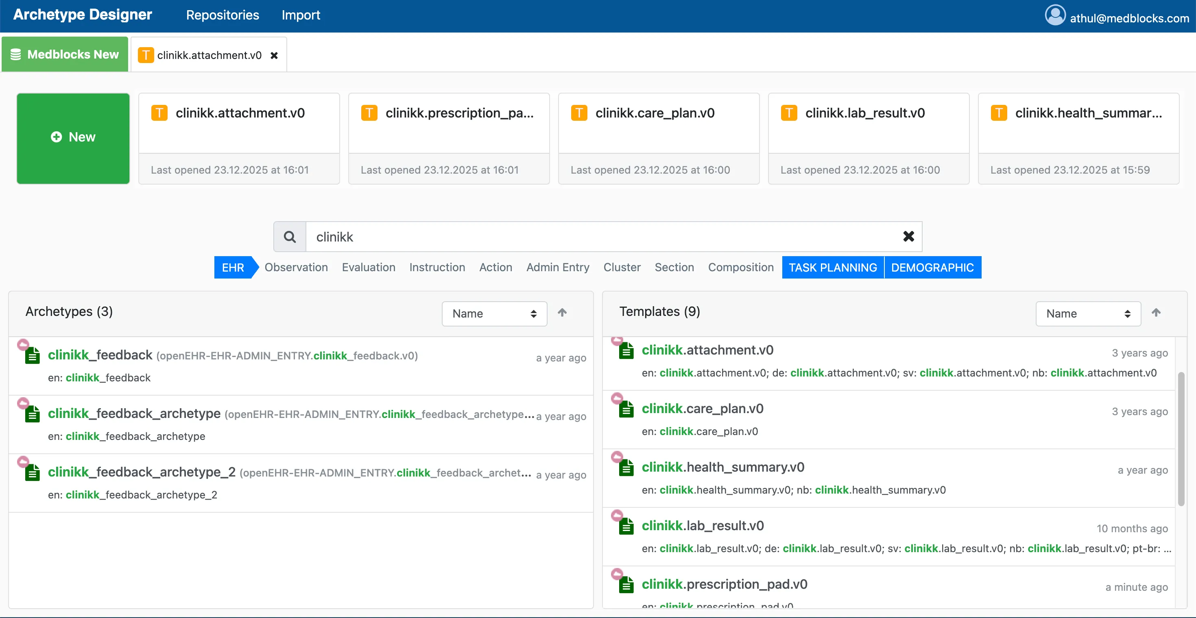Click the New button to create a template

(x=72, y=138)
